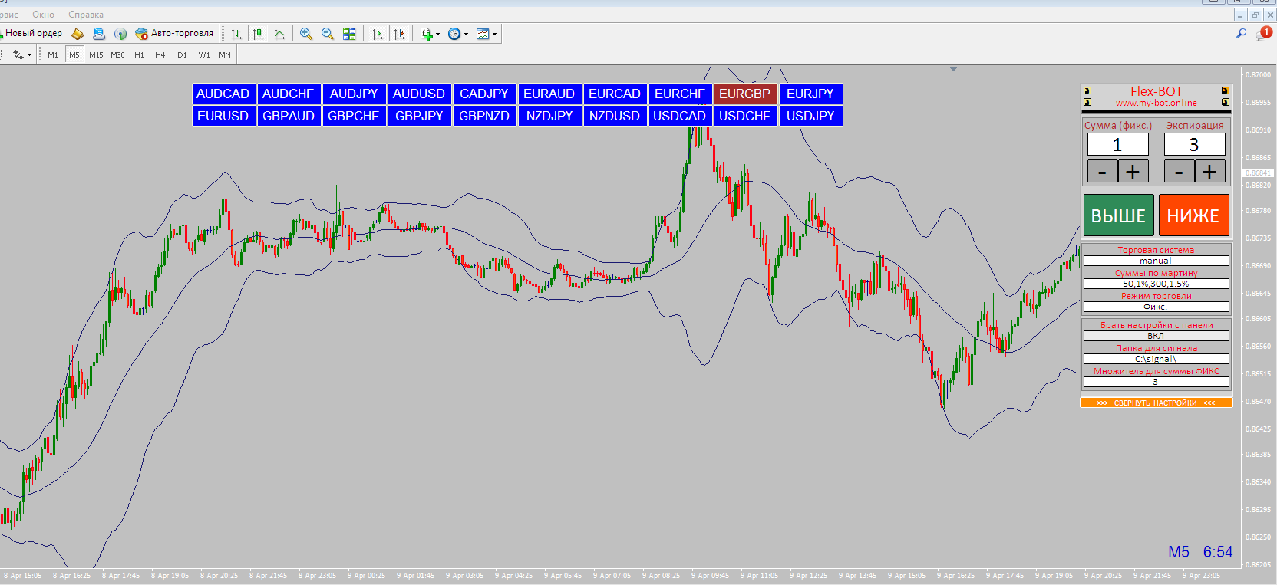Open the notifications alert icon
Viewport: 1277px width, 585px height.
[1264, 33]
